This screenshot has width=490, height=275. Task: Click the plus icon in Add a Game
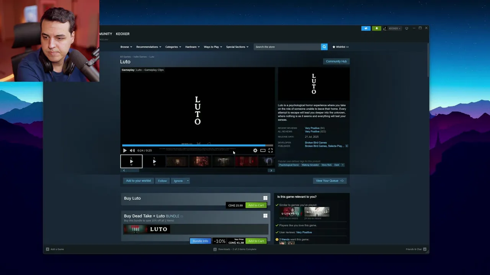(47, 249)
